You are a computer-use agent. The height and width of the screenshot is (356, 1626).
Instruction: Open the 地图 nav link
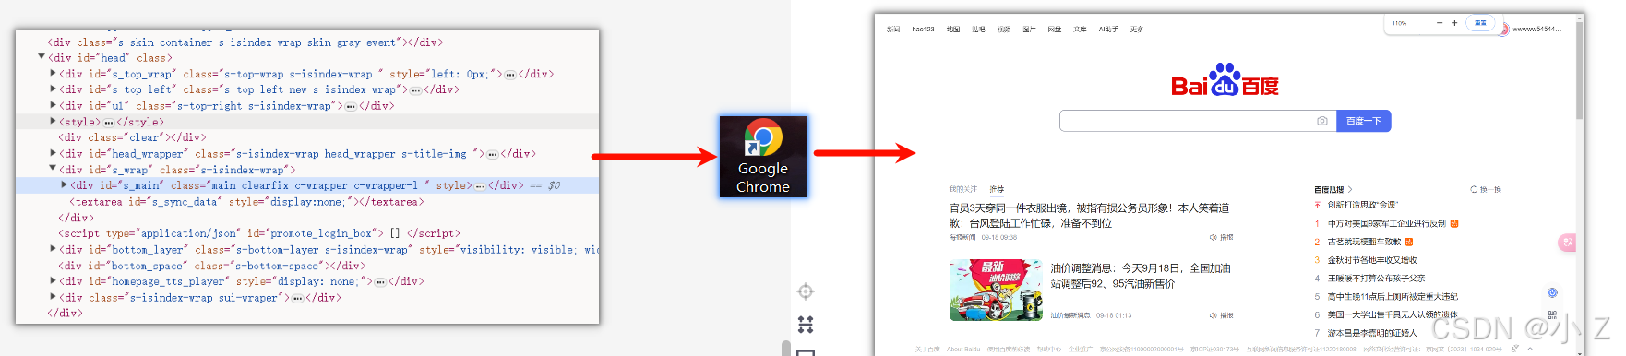[953, 30]
